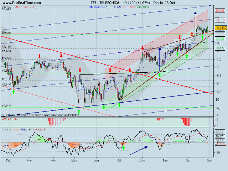
Task: Click the 29,171 oscillator value tag
Action: click(220, 136)
